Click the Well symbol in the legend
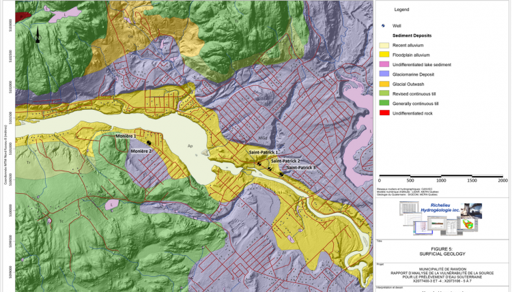 click(384, 26)
